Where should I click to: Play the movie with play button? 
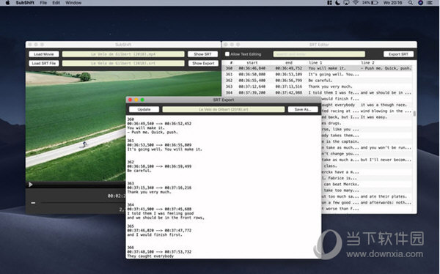(x=30, y=185)
